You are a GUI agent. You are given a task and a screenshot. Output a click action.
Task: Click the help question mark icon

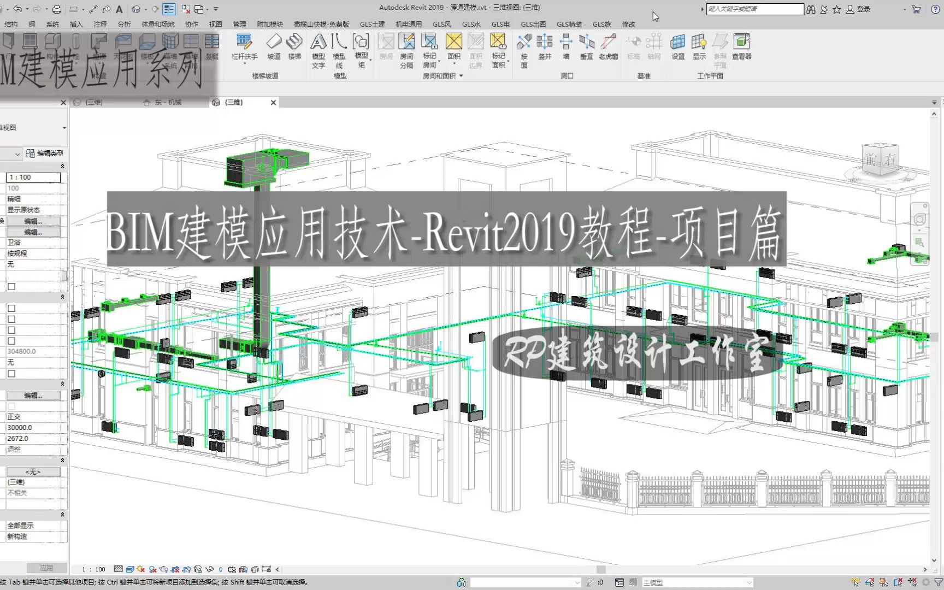[x=935, y=9]
